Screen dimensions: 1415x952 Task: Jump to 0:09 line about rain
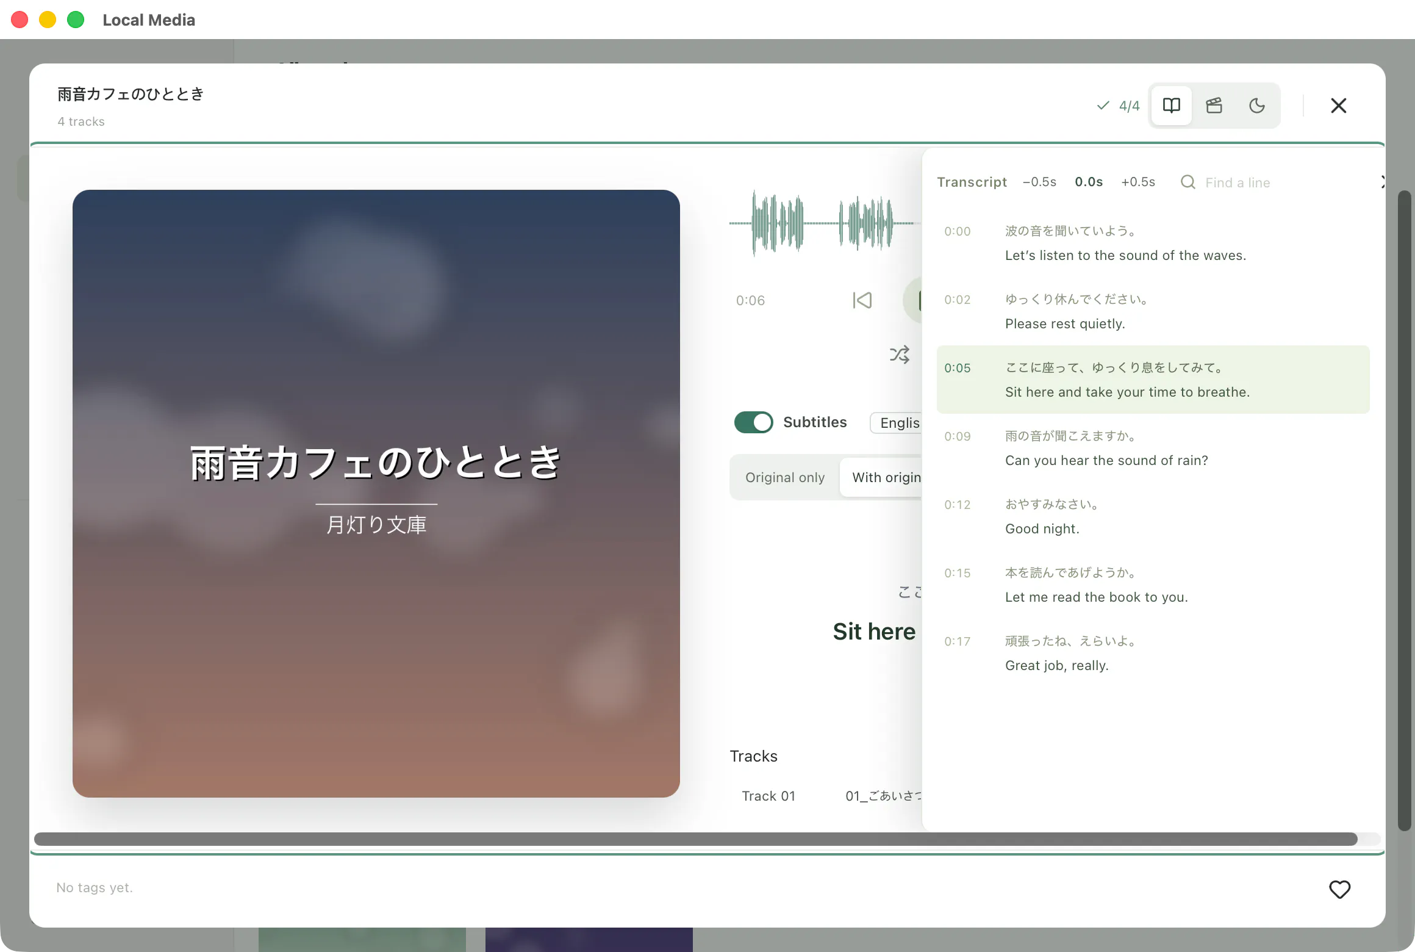[x=1153, y=448]
